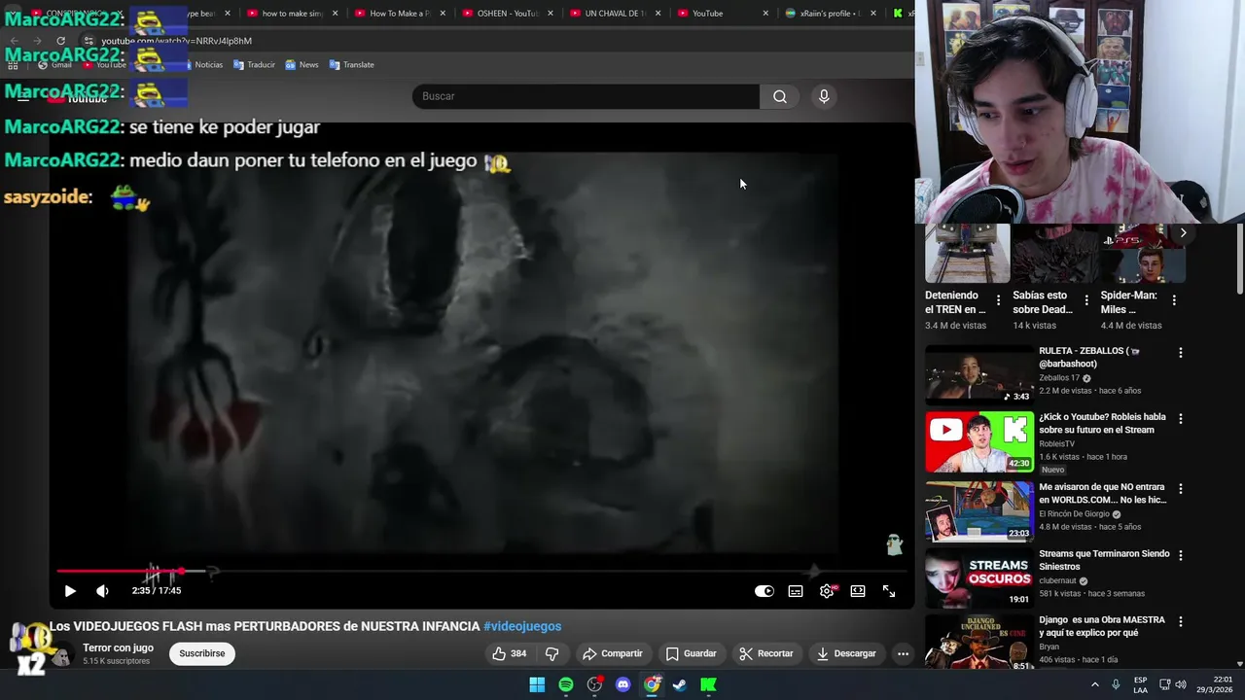Click El Rincón De Giorgio channel name
This screenshot has width=1245, height=700.
[1074, 514]
